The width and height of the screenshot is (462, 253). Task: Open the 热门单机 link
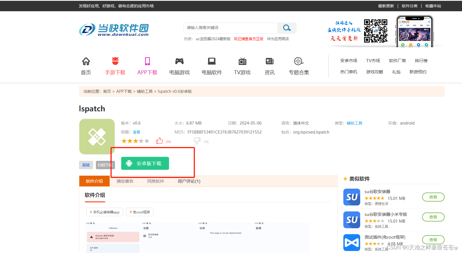pyautogui.click(x=349, y=72)
